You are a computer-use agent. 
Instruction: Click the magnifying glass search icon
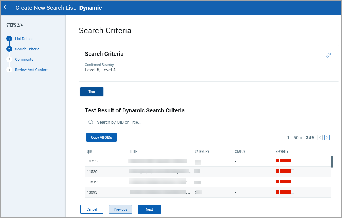[x=91, y=122]
